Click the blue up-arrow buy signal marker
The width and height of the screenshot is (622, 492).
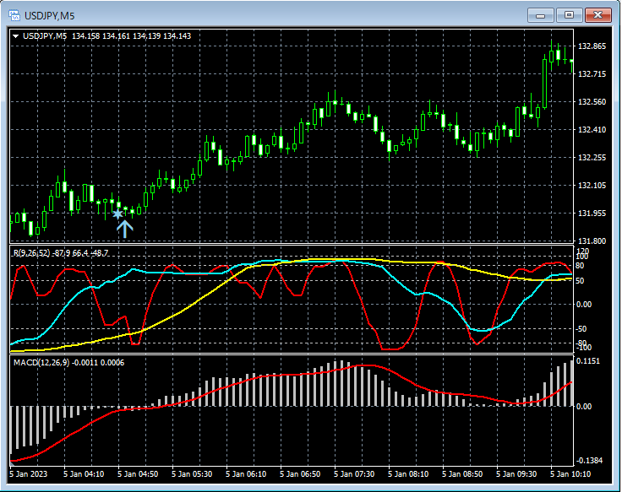[124, 228]
